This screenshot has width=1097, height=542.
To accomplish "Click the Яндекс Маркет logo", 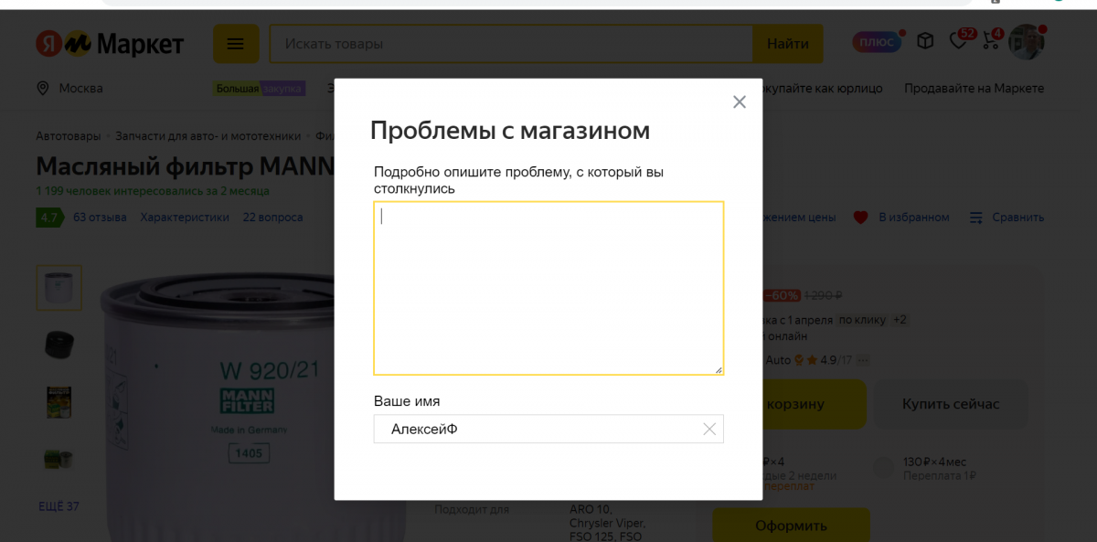I will point(110,44).
